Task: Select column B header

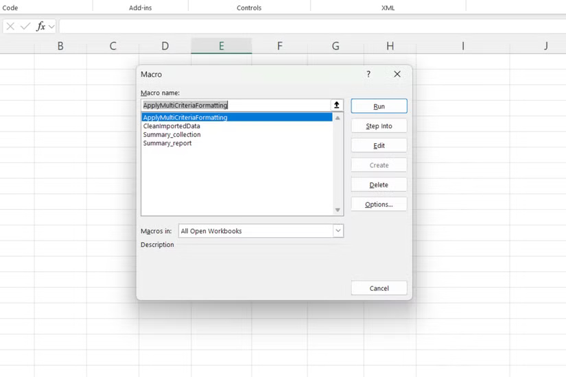Action: click(60, 46)
